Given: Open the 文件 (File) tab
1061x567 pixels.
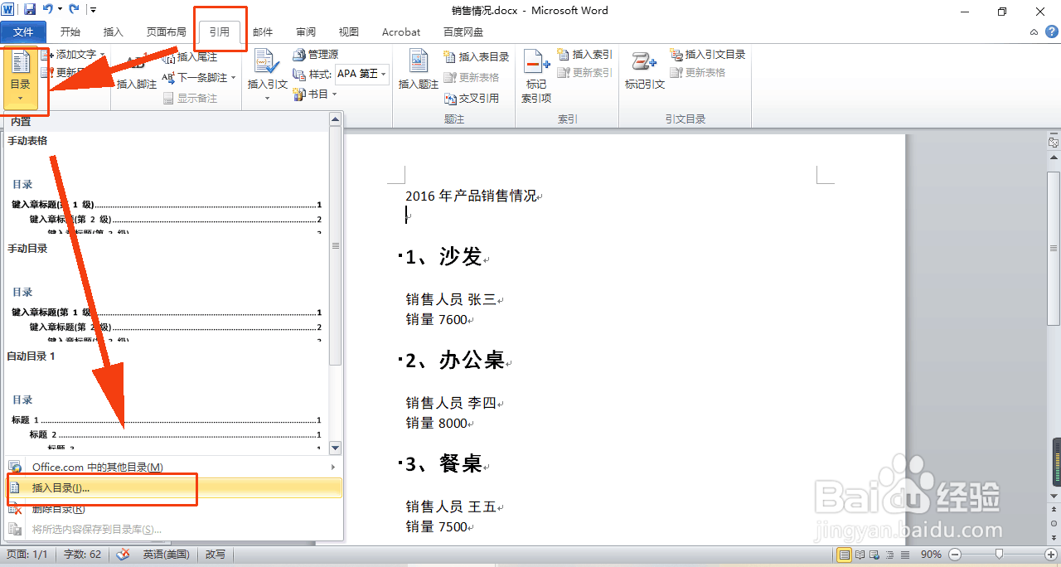Looking at the screenshot, I should click(24, 32).
